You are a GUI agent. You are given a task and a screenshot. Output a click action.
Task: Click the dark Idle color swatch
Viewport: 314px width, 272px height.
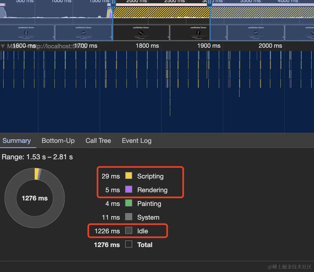(129, 231)
